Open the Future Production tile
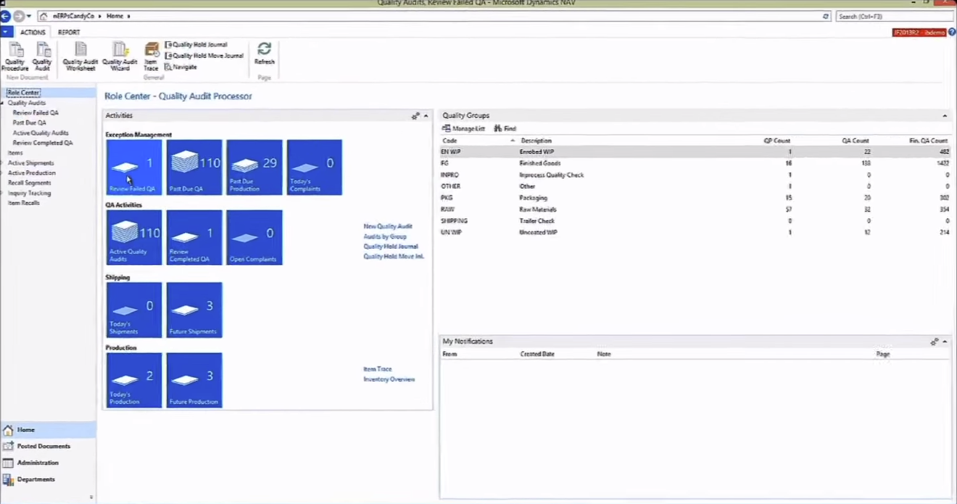The height and width of the screenshot is (504, 957). (194, 380)
